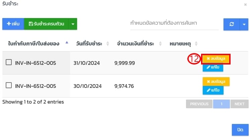Check the first INV-IN-6512-005 row checkbox

tap(9, 62)
